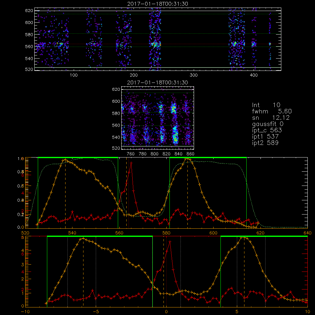Viewport: 315px width, 315px height.
Task: Click the 'sn 12.12' readout
Action: click(x=271, y=117)
